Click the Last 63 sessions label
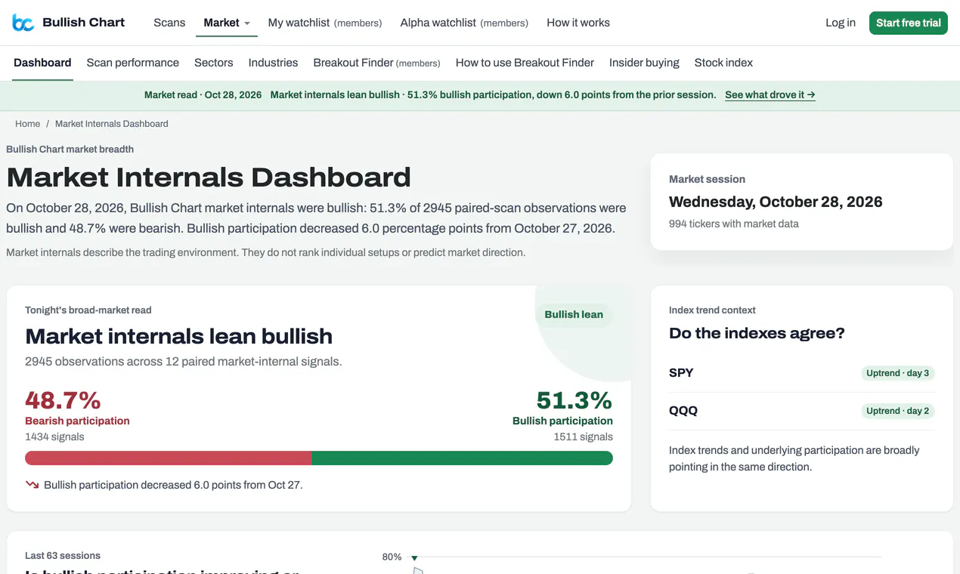 pyautogui.click(x=63, y=556)
